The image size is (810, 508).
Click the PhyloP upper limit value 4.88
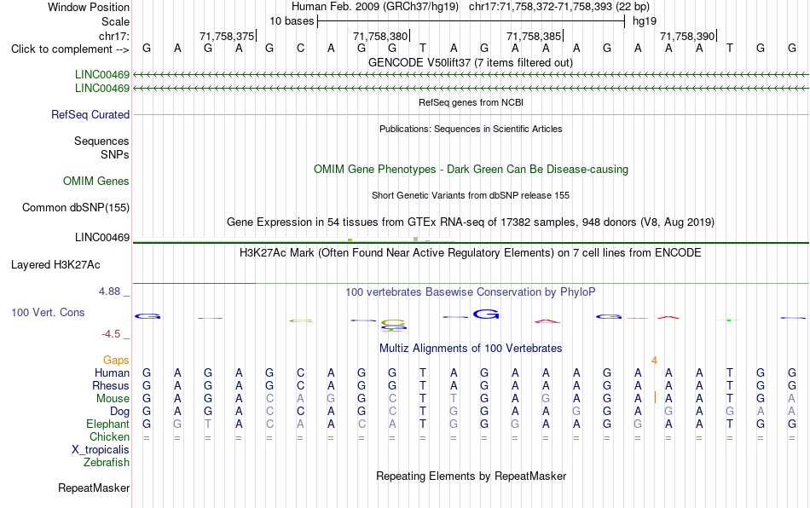coord(109,292)
